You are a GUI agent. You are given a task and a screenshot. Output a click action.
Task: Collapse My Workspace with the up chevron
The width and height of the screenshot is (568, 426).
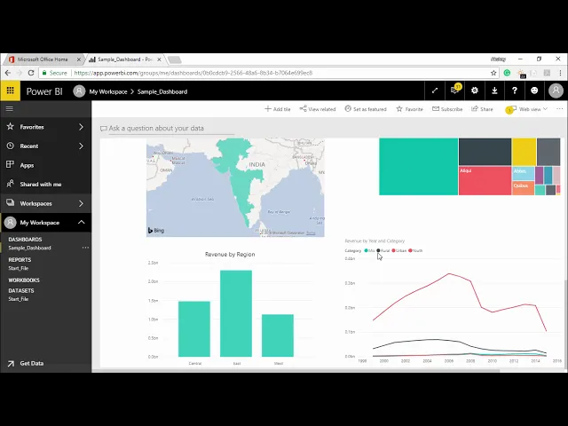pyautogui.click(x=82, y=222)
